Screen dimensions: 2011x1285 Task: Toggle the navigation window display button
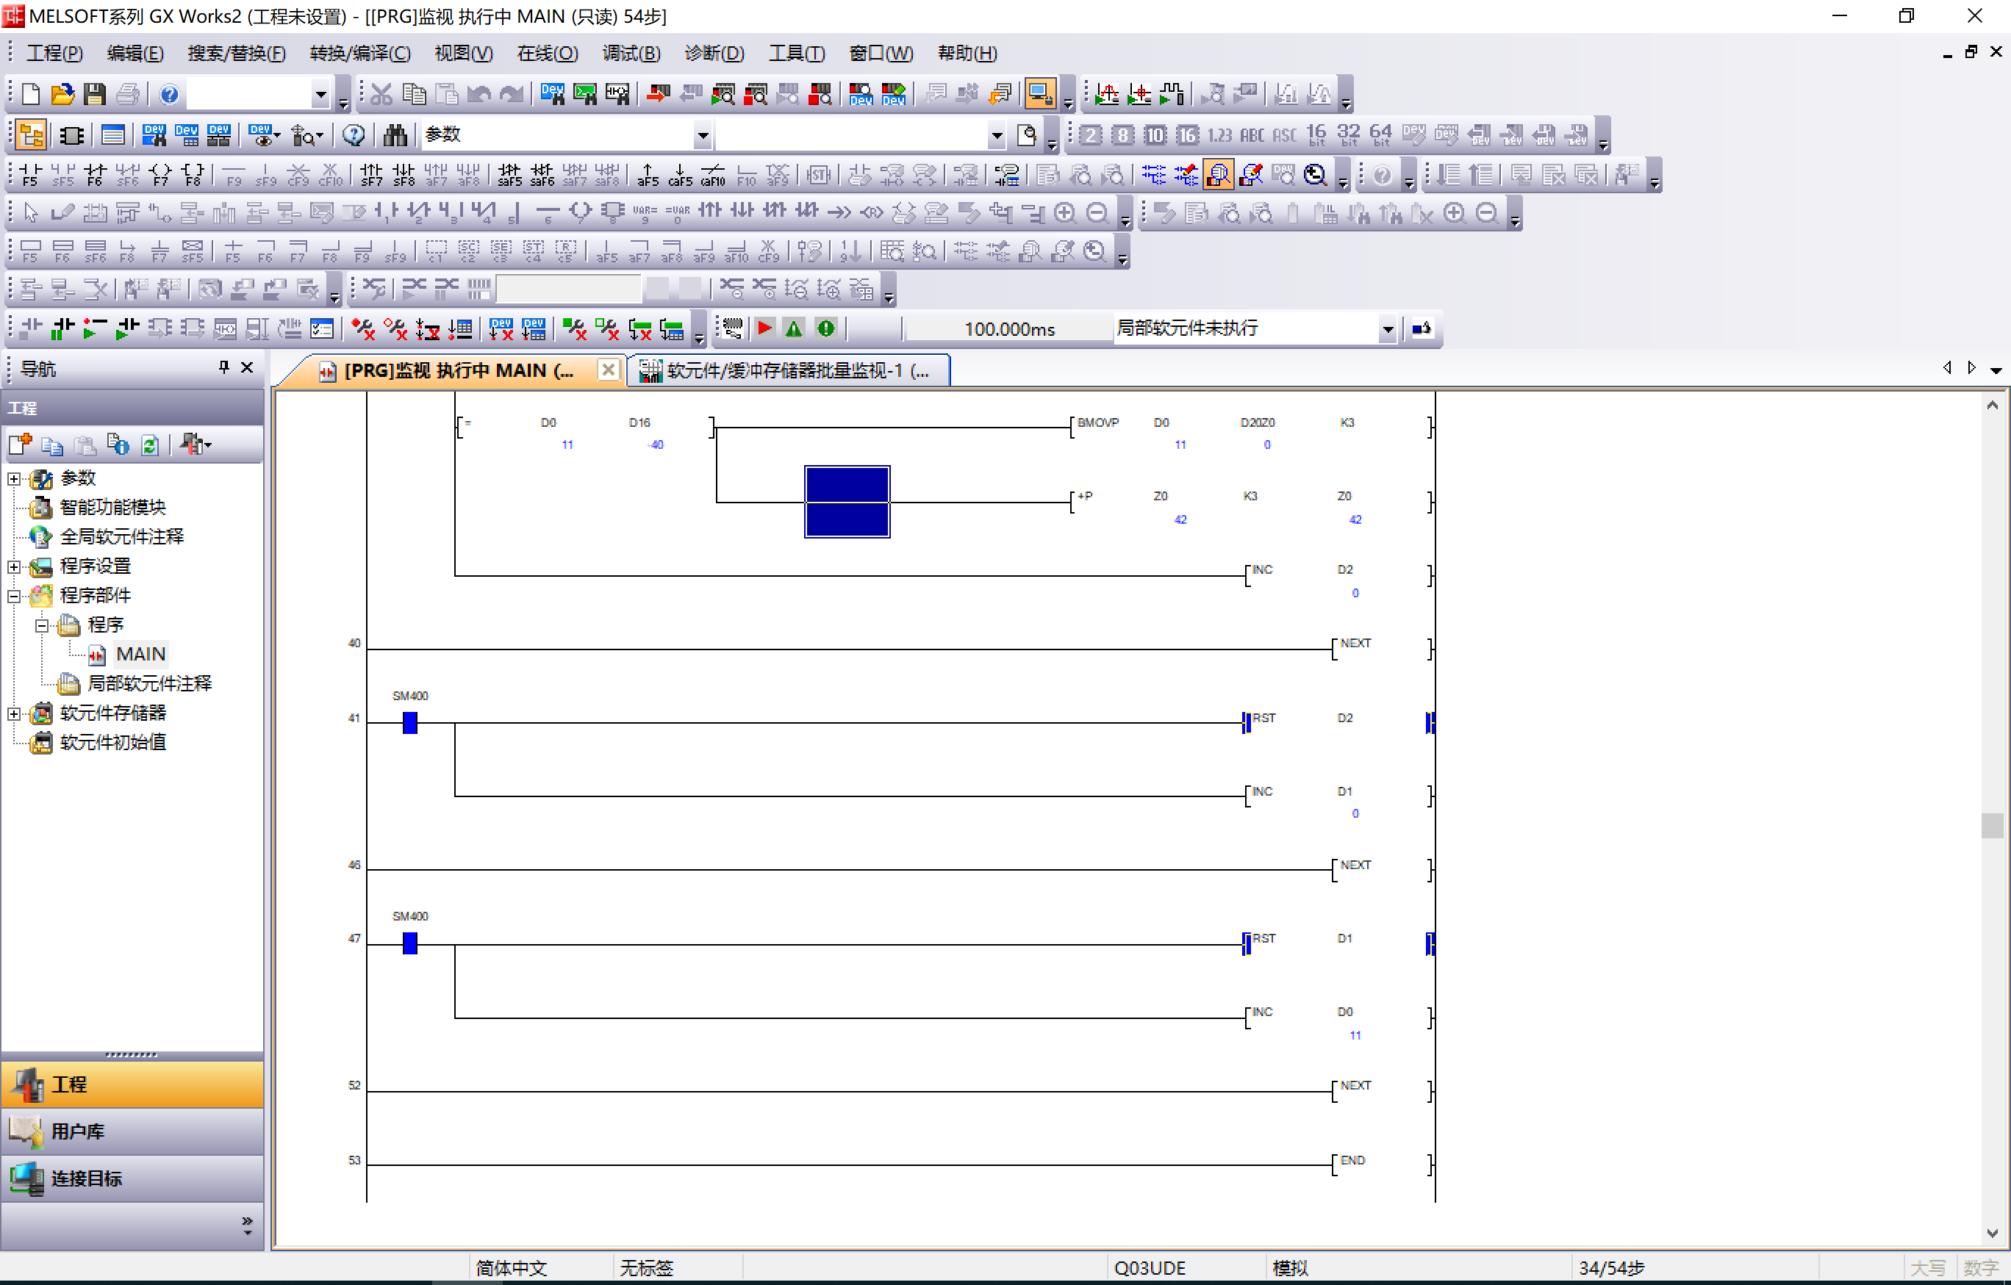coord(31,135)
